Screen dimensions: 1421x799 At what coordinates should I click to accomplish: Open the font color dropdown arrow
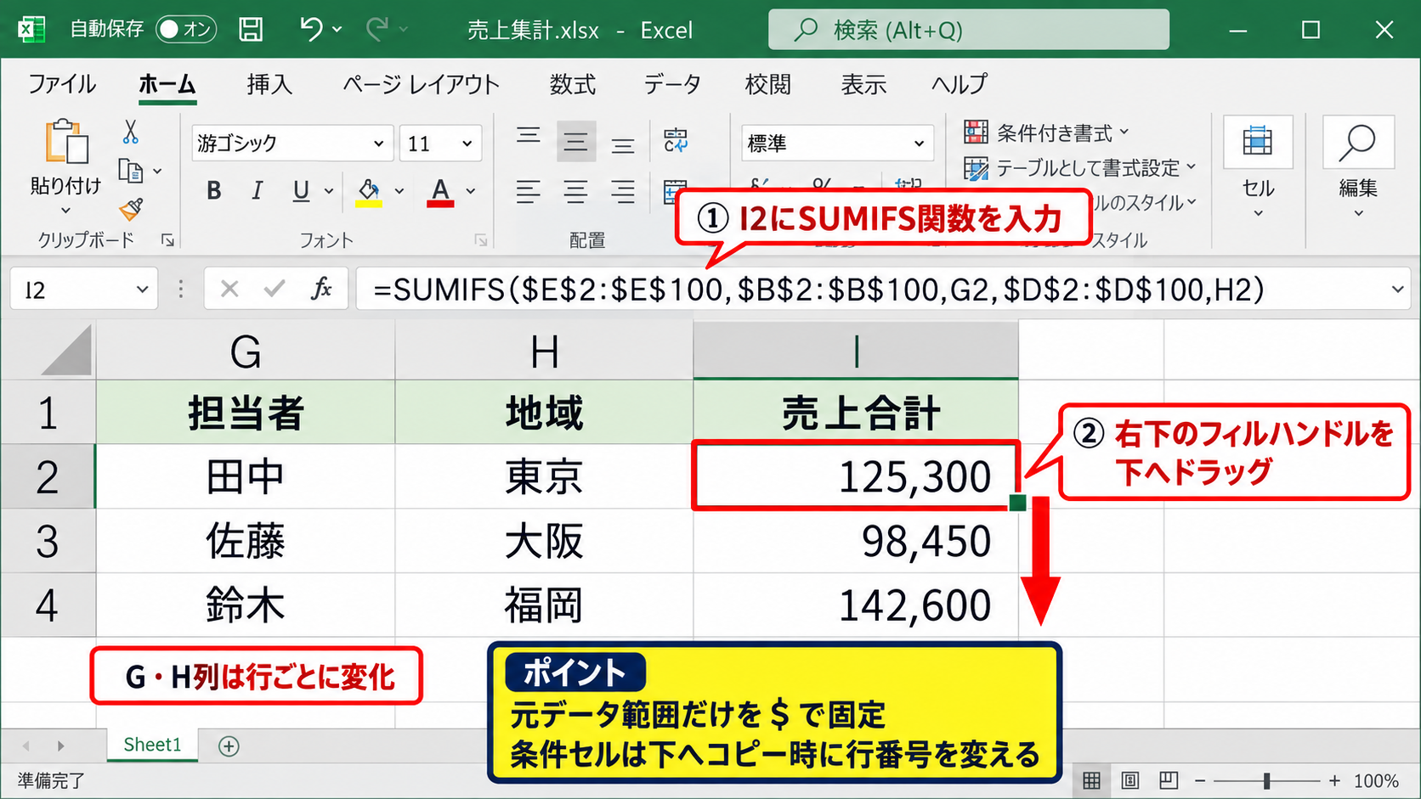click(471, 191)
